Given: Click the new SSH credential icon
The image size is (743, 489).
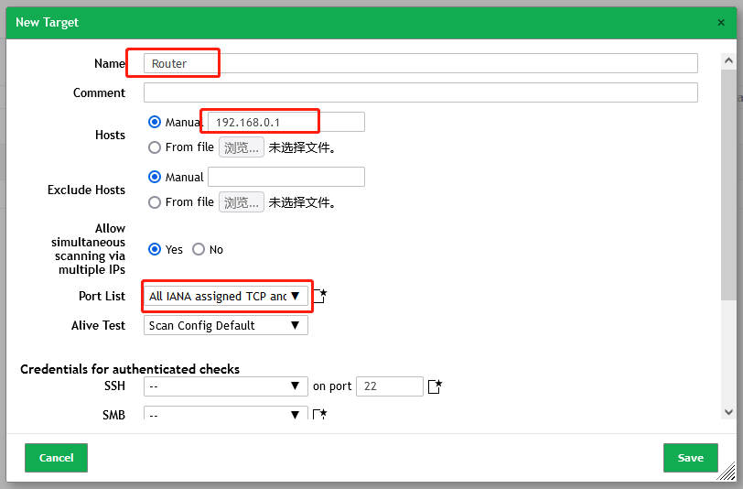Looking at the screenshot, I should pyautogui.click(x=435, y=386).
